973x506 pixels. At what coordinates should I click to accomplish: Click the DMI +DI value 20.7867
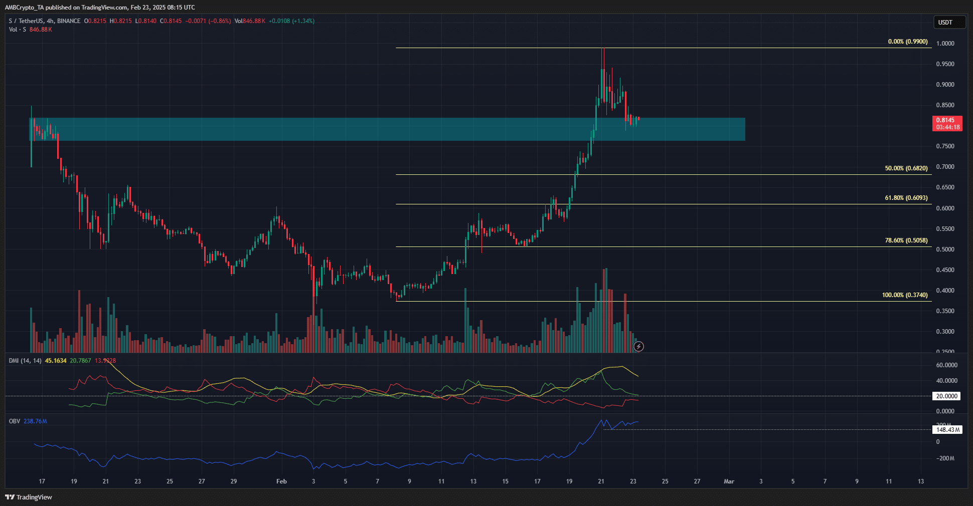(80, 361)
